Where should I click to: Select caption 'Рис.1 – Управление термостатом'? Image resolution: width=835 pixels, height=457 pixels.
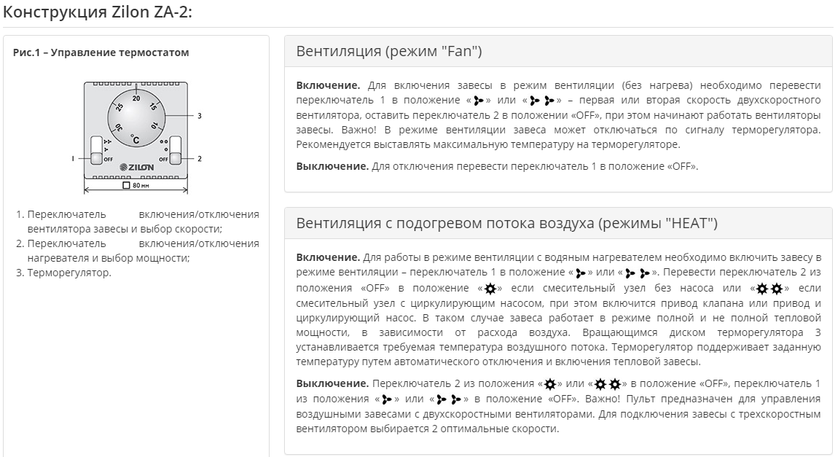pyautogui.click(x=101, y=52)
